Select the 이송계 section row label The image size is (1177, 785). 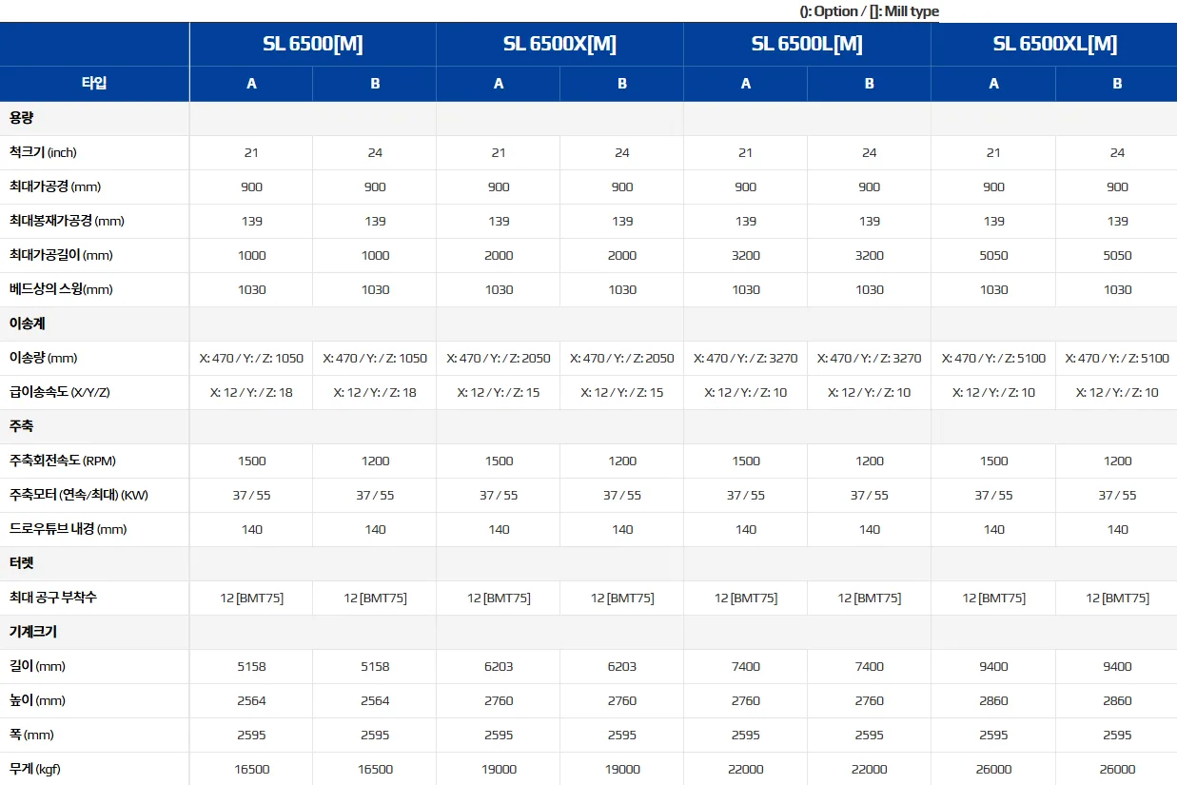(28, 324)
